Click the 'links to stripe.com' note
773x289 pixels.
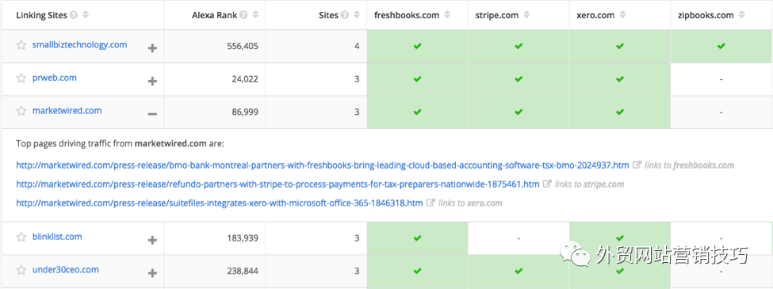pyautogui.click(x=589, y=184)
